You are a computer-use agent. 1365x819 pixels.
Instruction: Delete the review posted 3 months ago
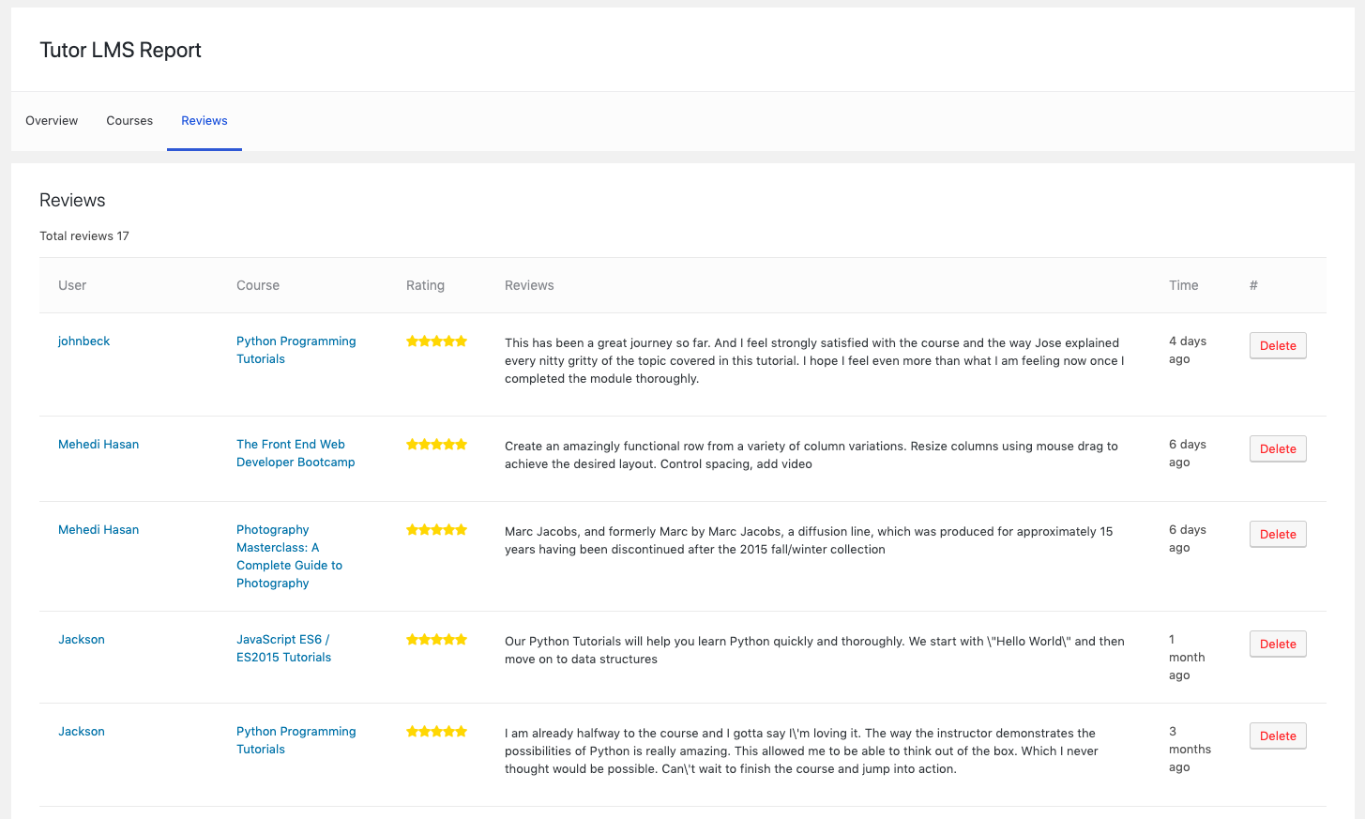point(1278,736)
